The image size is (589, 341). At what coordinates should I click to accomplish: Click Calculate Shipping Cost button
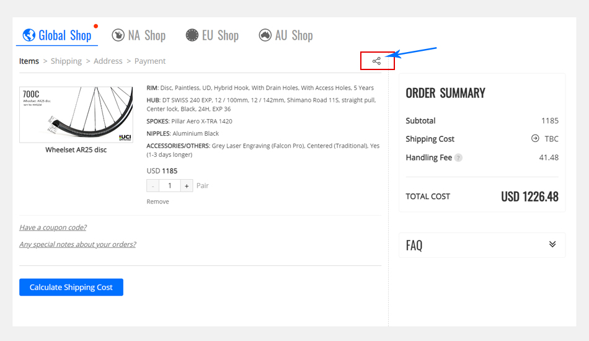[x=71, y=287]
